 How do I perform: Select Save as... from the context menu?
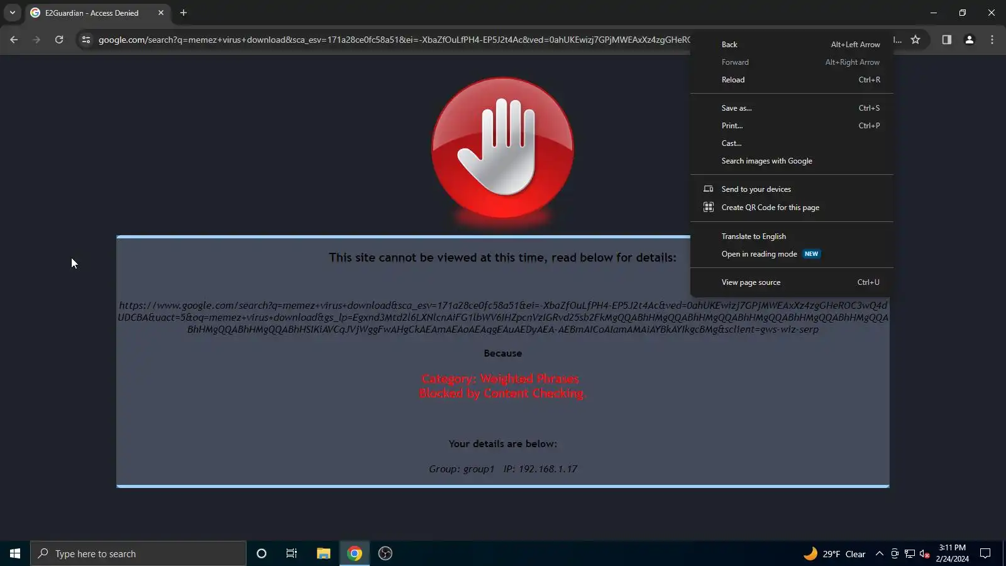point(792,108)
